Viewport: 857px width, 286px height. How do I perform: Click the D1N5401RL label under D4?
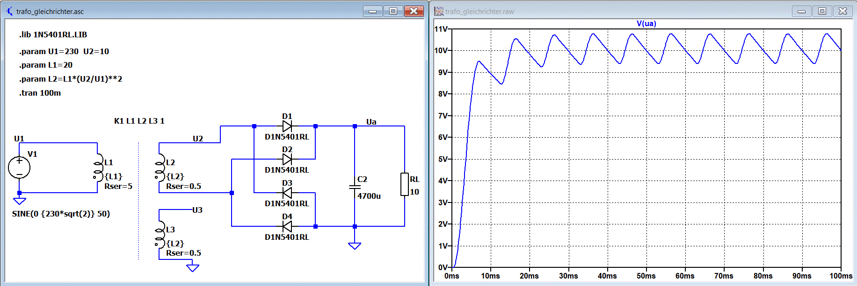click(x=287, y=237)
